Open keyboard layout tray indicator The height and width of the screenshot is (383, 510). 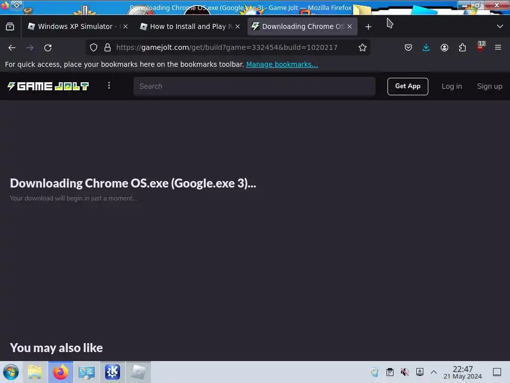click(419, 372)
